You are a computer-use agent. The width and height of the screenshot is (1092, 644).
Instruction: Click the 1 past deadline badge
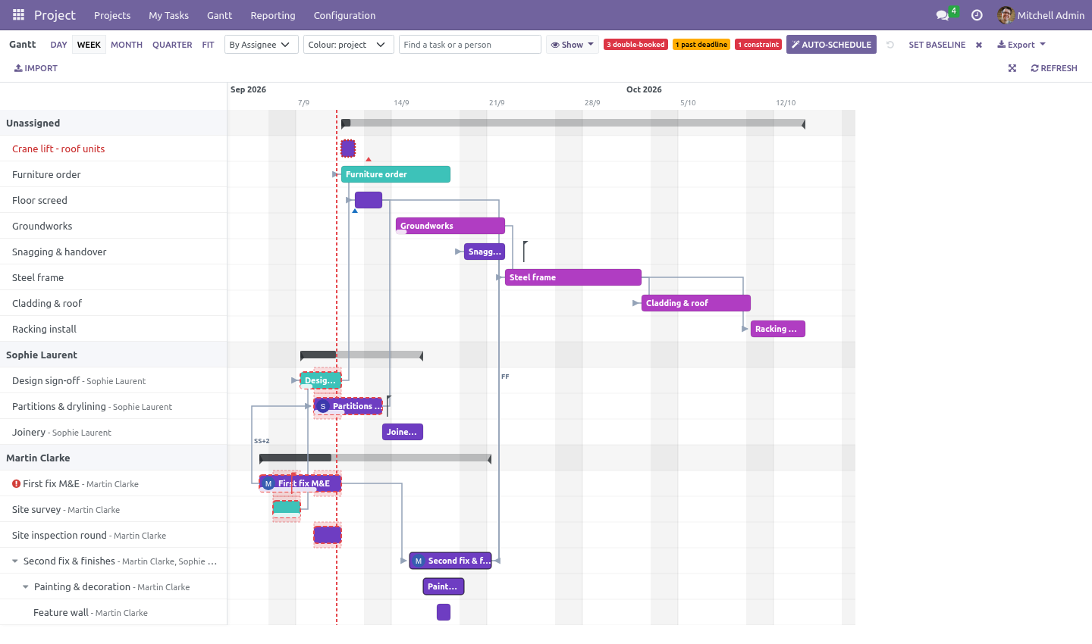(701, 45)
